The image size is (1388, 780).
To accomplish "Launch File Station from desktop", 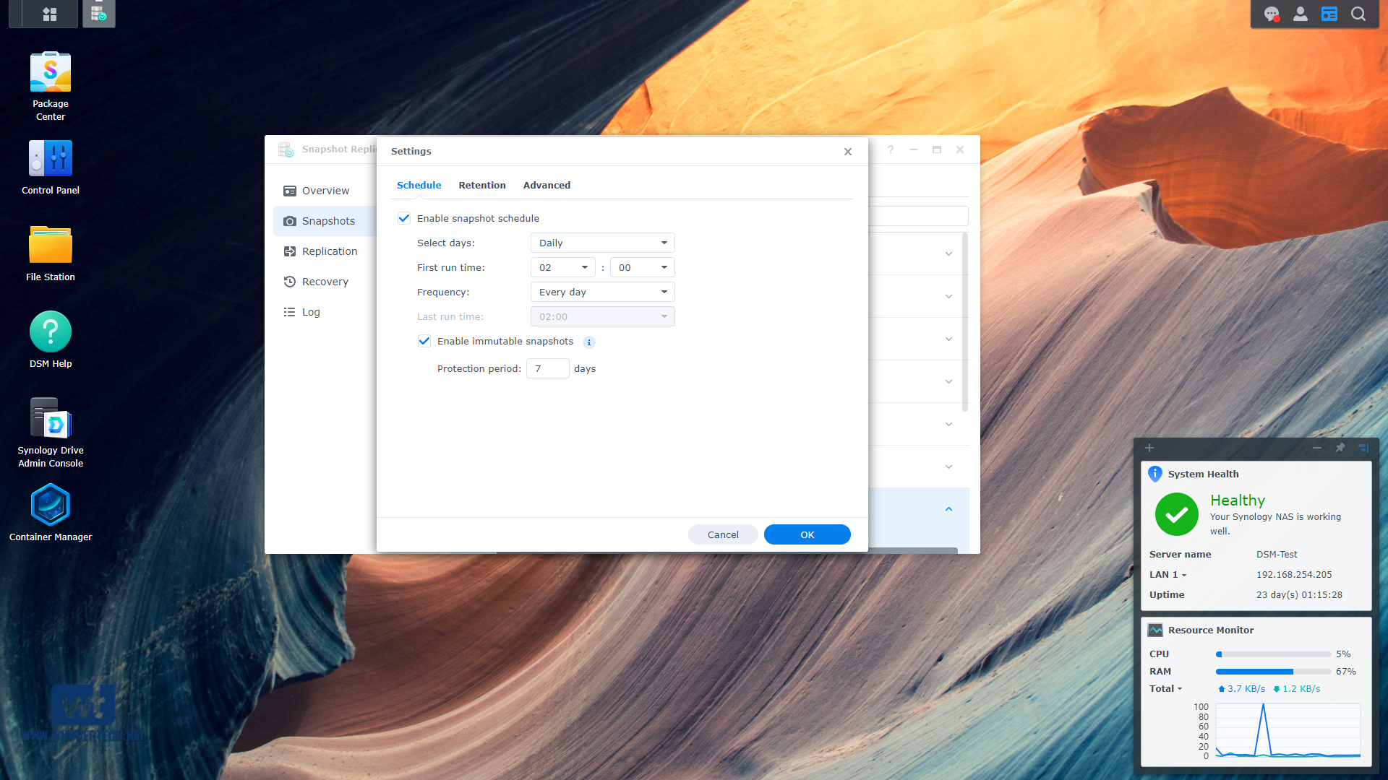I will pos(51,246).
